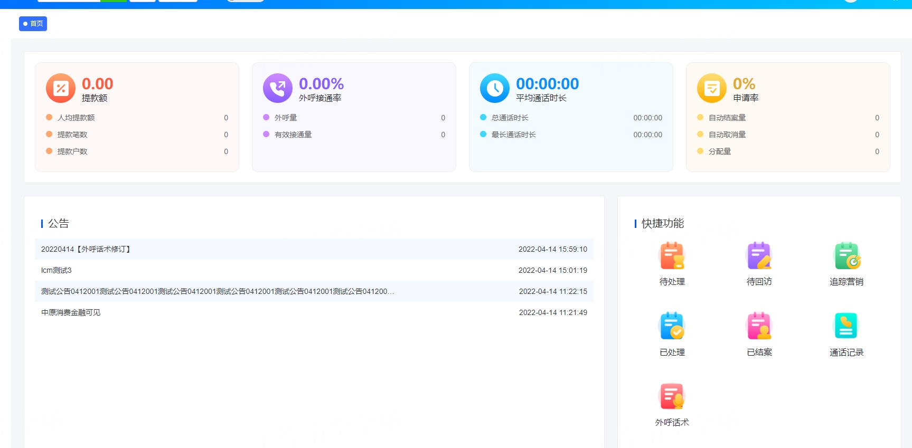Click the 外呼量 row label
This screenshot has height=448, width=912.
click(286, 118)
